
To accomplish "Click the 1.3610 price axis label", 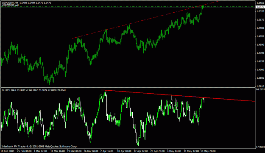I will point(260,86).
